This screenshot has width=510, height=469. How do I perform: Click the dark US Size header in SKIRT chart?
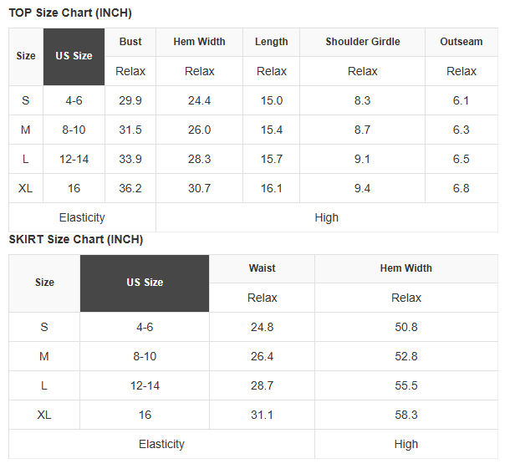tap(145, 283)
